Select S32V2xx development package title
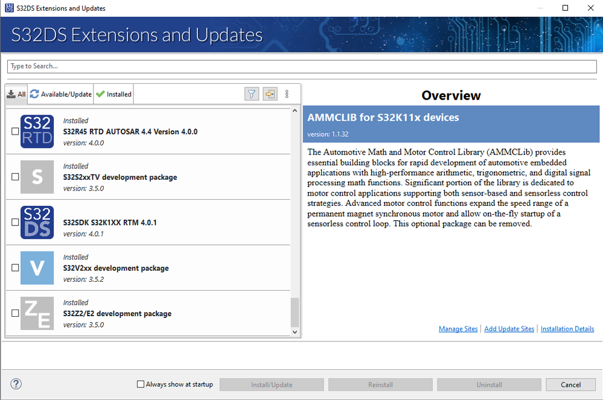The image size is (603, 400). click(x=116, y=268)
